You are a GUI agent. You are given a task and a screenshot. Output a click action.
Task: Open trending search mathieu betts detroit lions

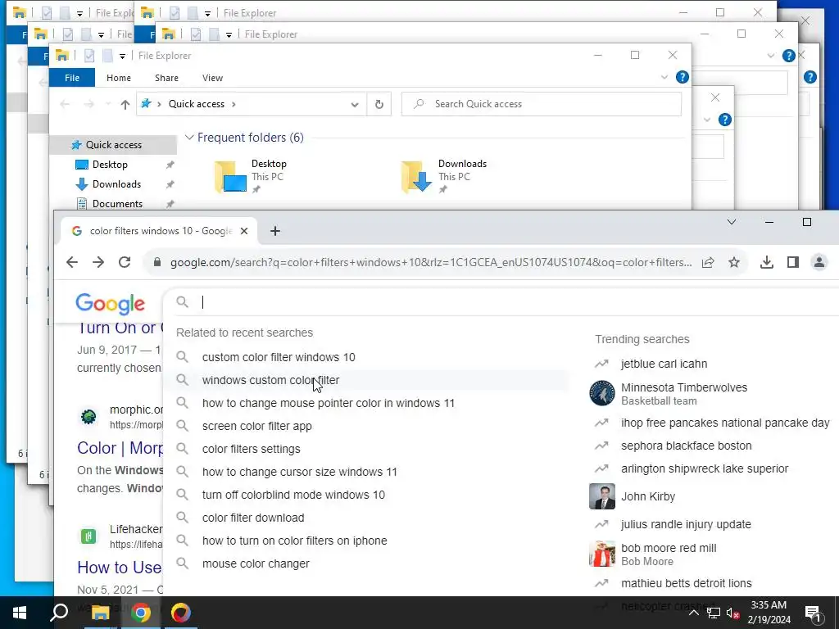pyautogui.click(x=686, y=583)
